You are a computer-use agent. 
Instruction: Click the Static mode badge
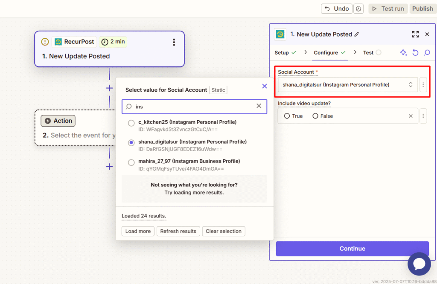(218, 90)
